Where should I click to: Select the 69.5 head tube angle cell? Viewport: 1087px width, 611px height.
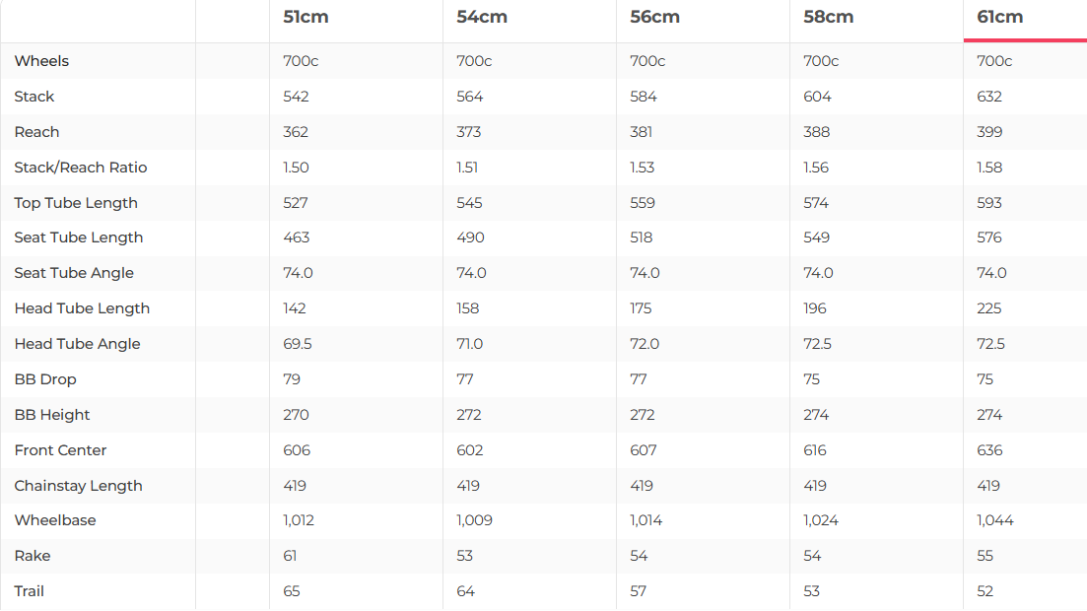298,344
